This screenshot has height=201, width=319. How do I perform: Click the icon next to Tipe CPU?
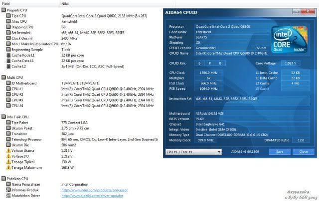(x=8, y=15)
